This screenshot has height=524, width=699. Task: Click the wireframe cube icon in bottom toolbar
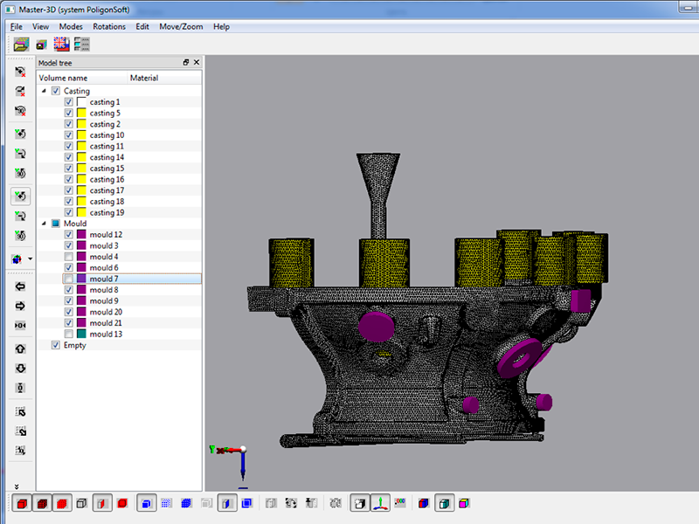coord(81,503)
